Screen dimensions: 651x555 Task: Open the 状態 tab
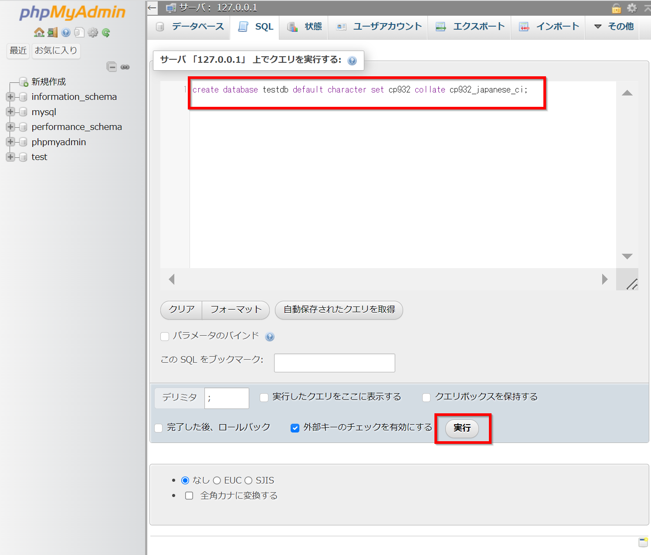[304, 27]
